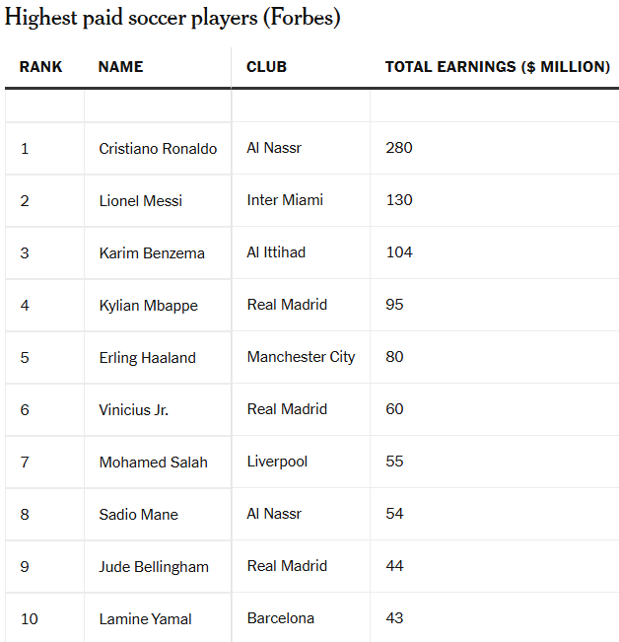Click the Vinicius Jr. name cell
Screen dimensions: 619x642
pos(133,410)
